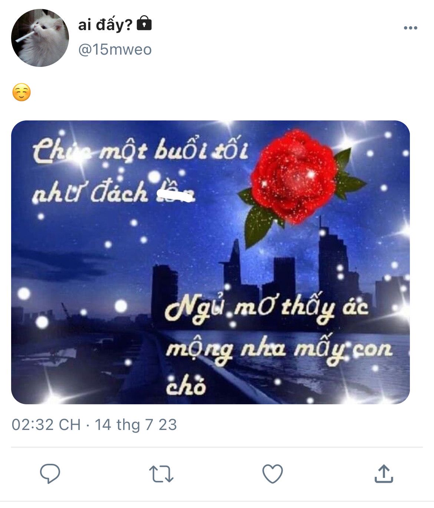The image size is (434, 508).
Task: Tap the reply speech bubble icon
Action: (50, 473)
